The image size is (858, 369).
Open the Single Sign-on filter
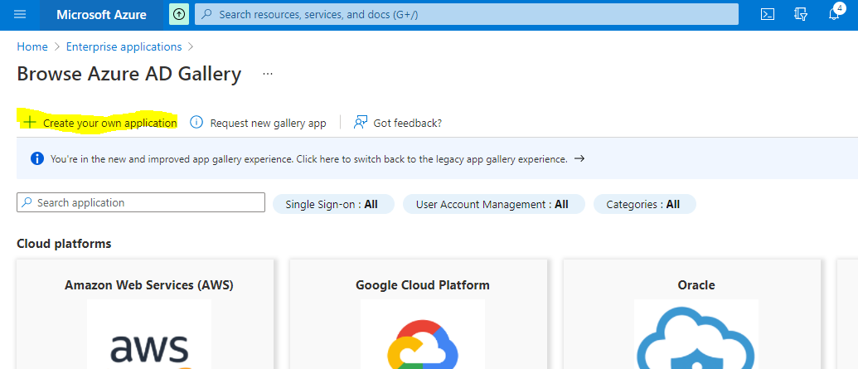[x=333, y=204]
